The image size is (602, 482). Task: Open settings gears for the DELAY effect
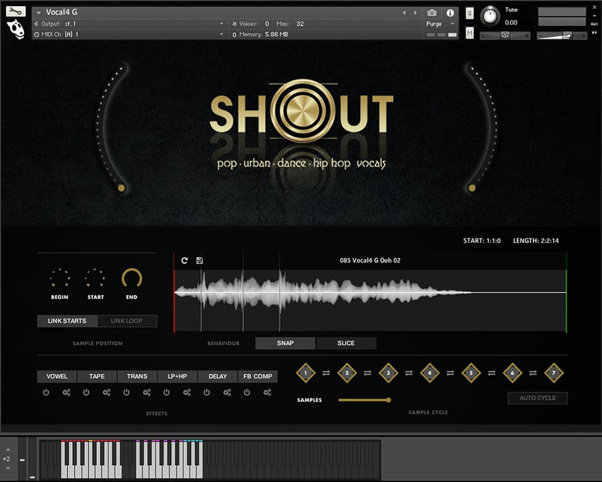[x=227, y=392]
